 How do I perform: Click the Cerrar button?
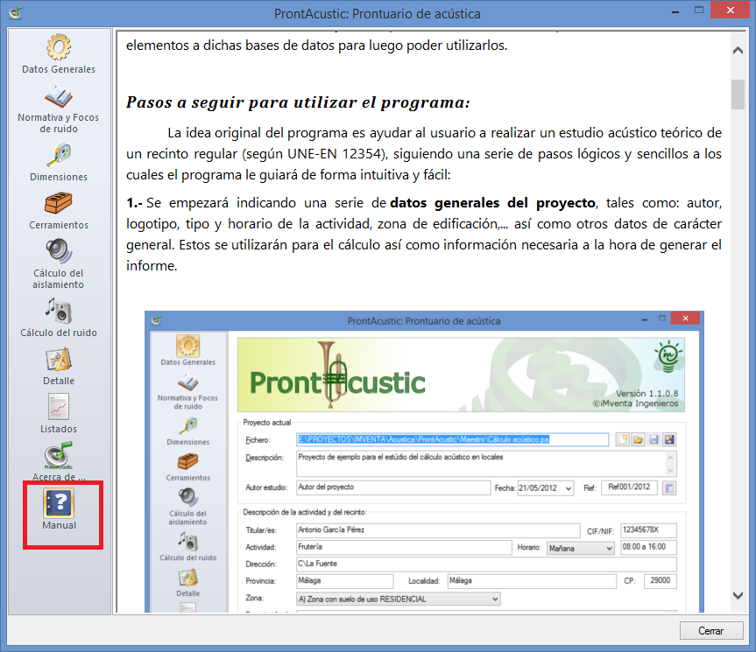(710, 630)
